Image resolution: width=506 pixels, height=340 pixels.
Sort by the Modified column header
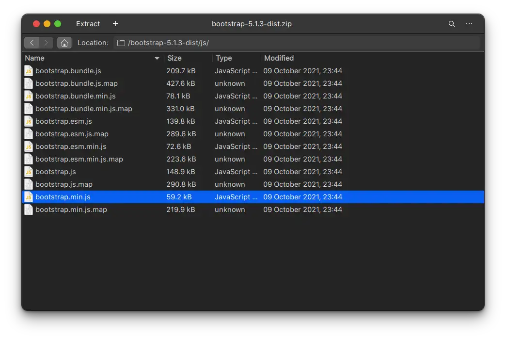pos(279,58)
